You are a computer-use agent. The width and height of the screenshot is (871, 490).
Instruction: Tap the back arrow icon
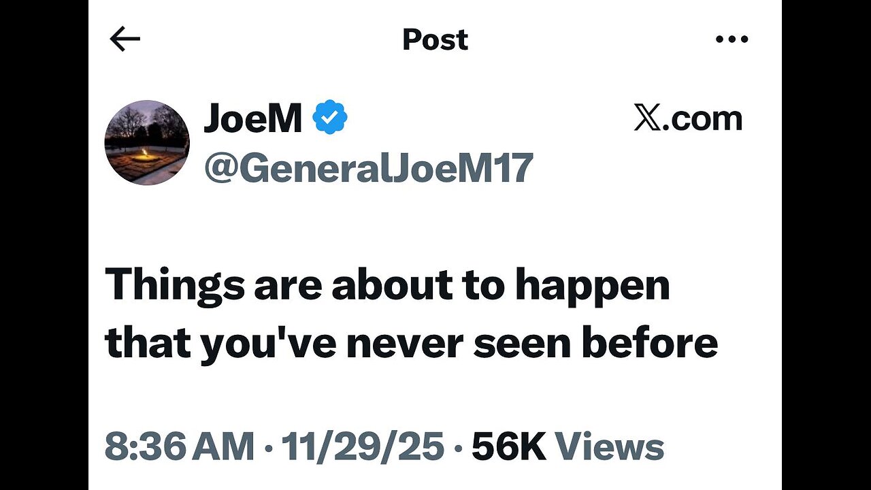click(x=125, y=40)
